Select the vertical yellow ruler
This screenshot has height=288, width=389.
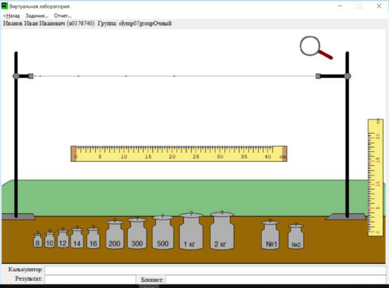pos(376,178)
